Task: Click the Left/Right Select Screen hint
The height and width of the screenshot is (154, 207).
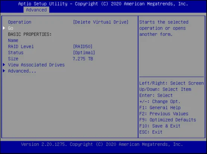Action: click(172, 83)
